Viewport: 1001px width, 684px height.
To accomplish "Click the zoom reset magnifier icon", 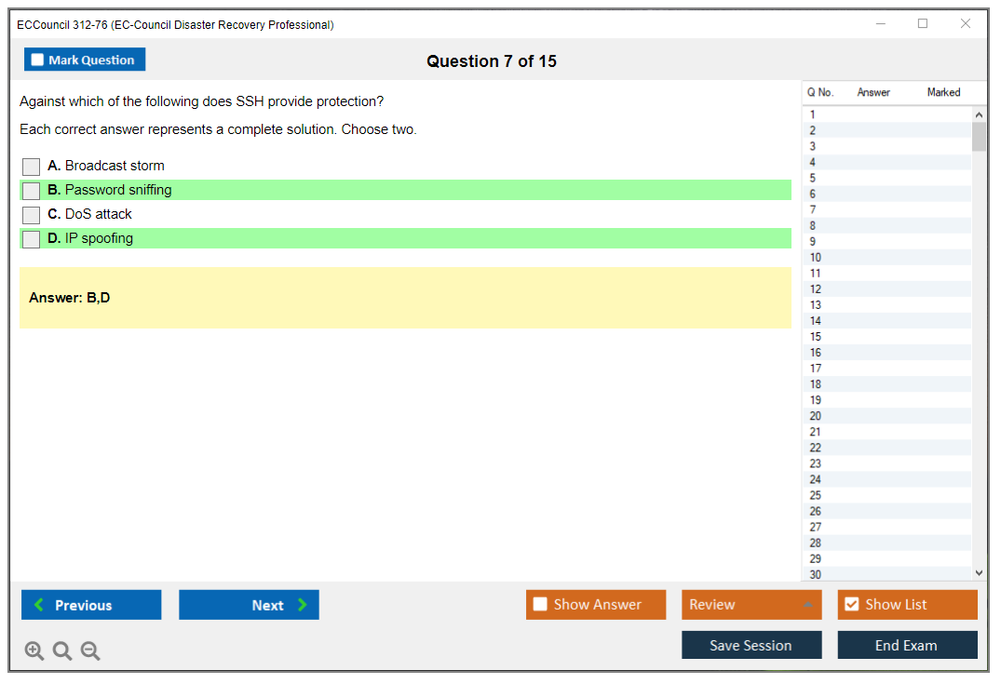I will [x=62, y=651].
